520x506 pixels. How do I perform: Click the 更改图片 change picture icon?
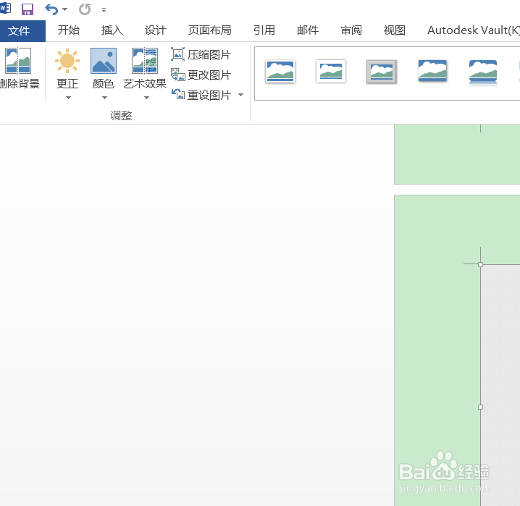tap(177, 75)
